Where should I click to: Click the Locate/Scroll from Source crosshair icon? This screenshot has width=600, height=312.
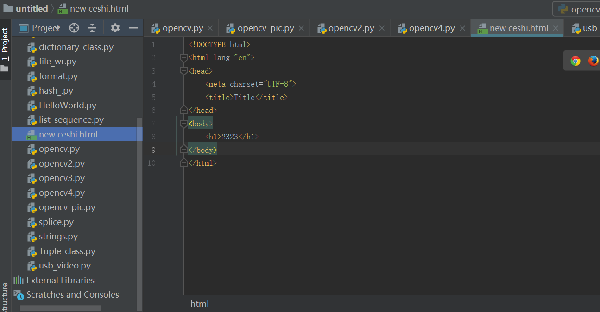(x=74, y=28)
